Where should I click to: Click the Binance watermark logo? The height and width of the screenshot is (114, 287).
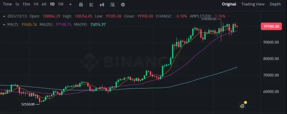(x=129, y=61)
